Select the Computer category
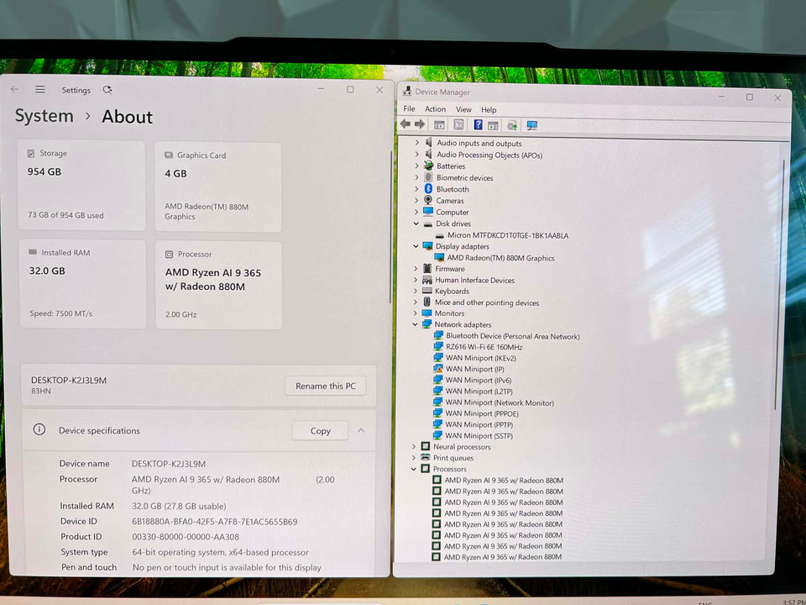Image resolution: width=806 pixels, height=605 pixels. [x=452, y=212]
